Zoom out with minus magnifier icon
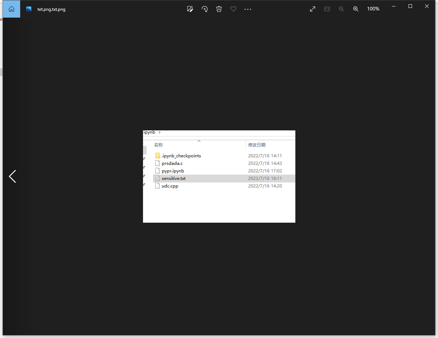Screen dimensions: 438x338 [341, 9]
